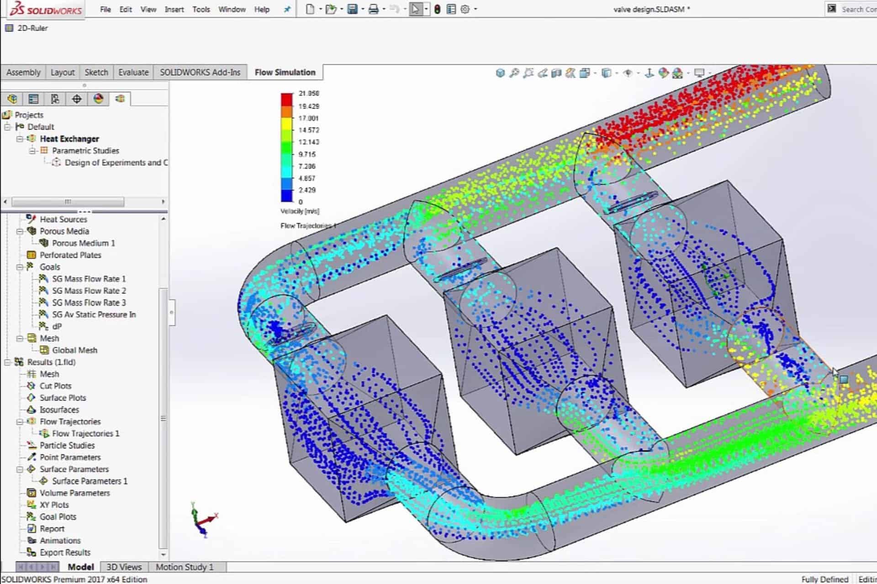Open the Edit Appearance color ball icon

(663, 73)
